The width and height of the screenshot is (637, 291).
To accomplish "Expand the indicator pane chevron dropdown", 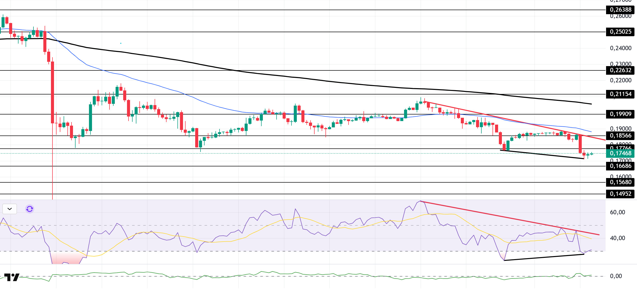I will [x=10, y=209].
